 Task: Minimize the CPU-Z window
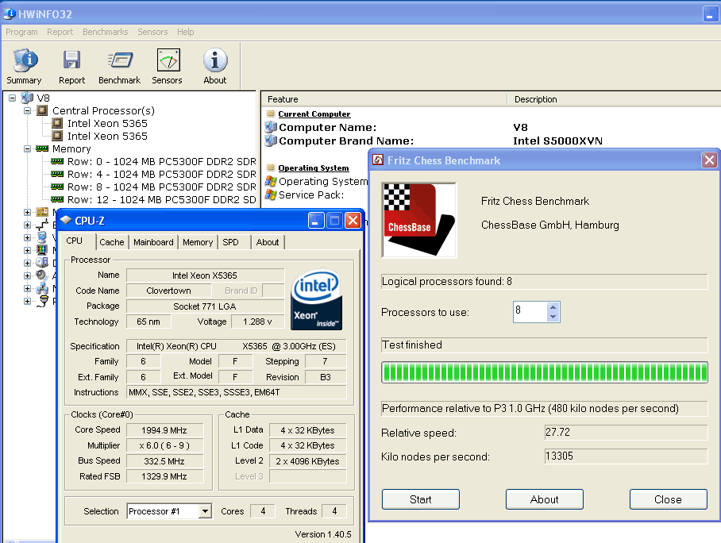316,221
